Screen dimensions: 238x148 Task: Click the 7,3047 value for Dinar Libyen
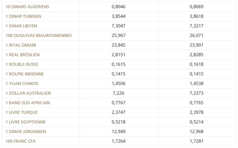coord(118,26)
